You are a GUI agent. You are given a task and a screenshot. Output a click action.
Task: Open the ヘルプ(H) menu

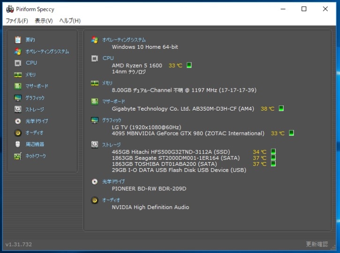[x=70, y=21]
